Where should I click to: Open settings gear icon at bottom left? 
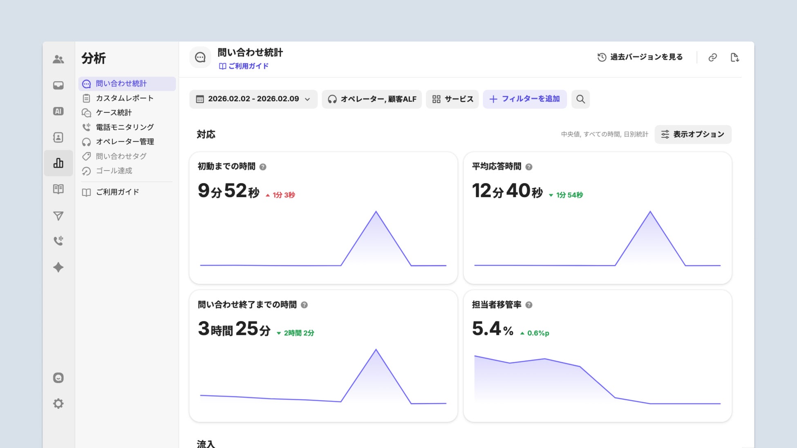pos(58,403)
